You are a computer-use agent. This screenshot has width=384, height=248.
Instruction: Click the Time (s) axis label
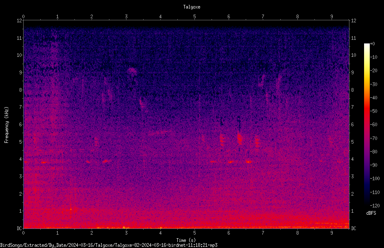click(x=186, y=240)
